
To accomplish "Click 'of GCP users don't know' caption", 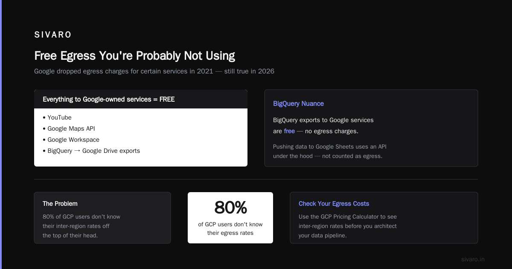I will coord(230,224).
